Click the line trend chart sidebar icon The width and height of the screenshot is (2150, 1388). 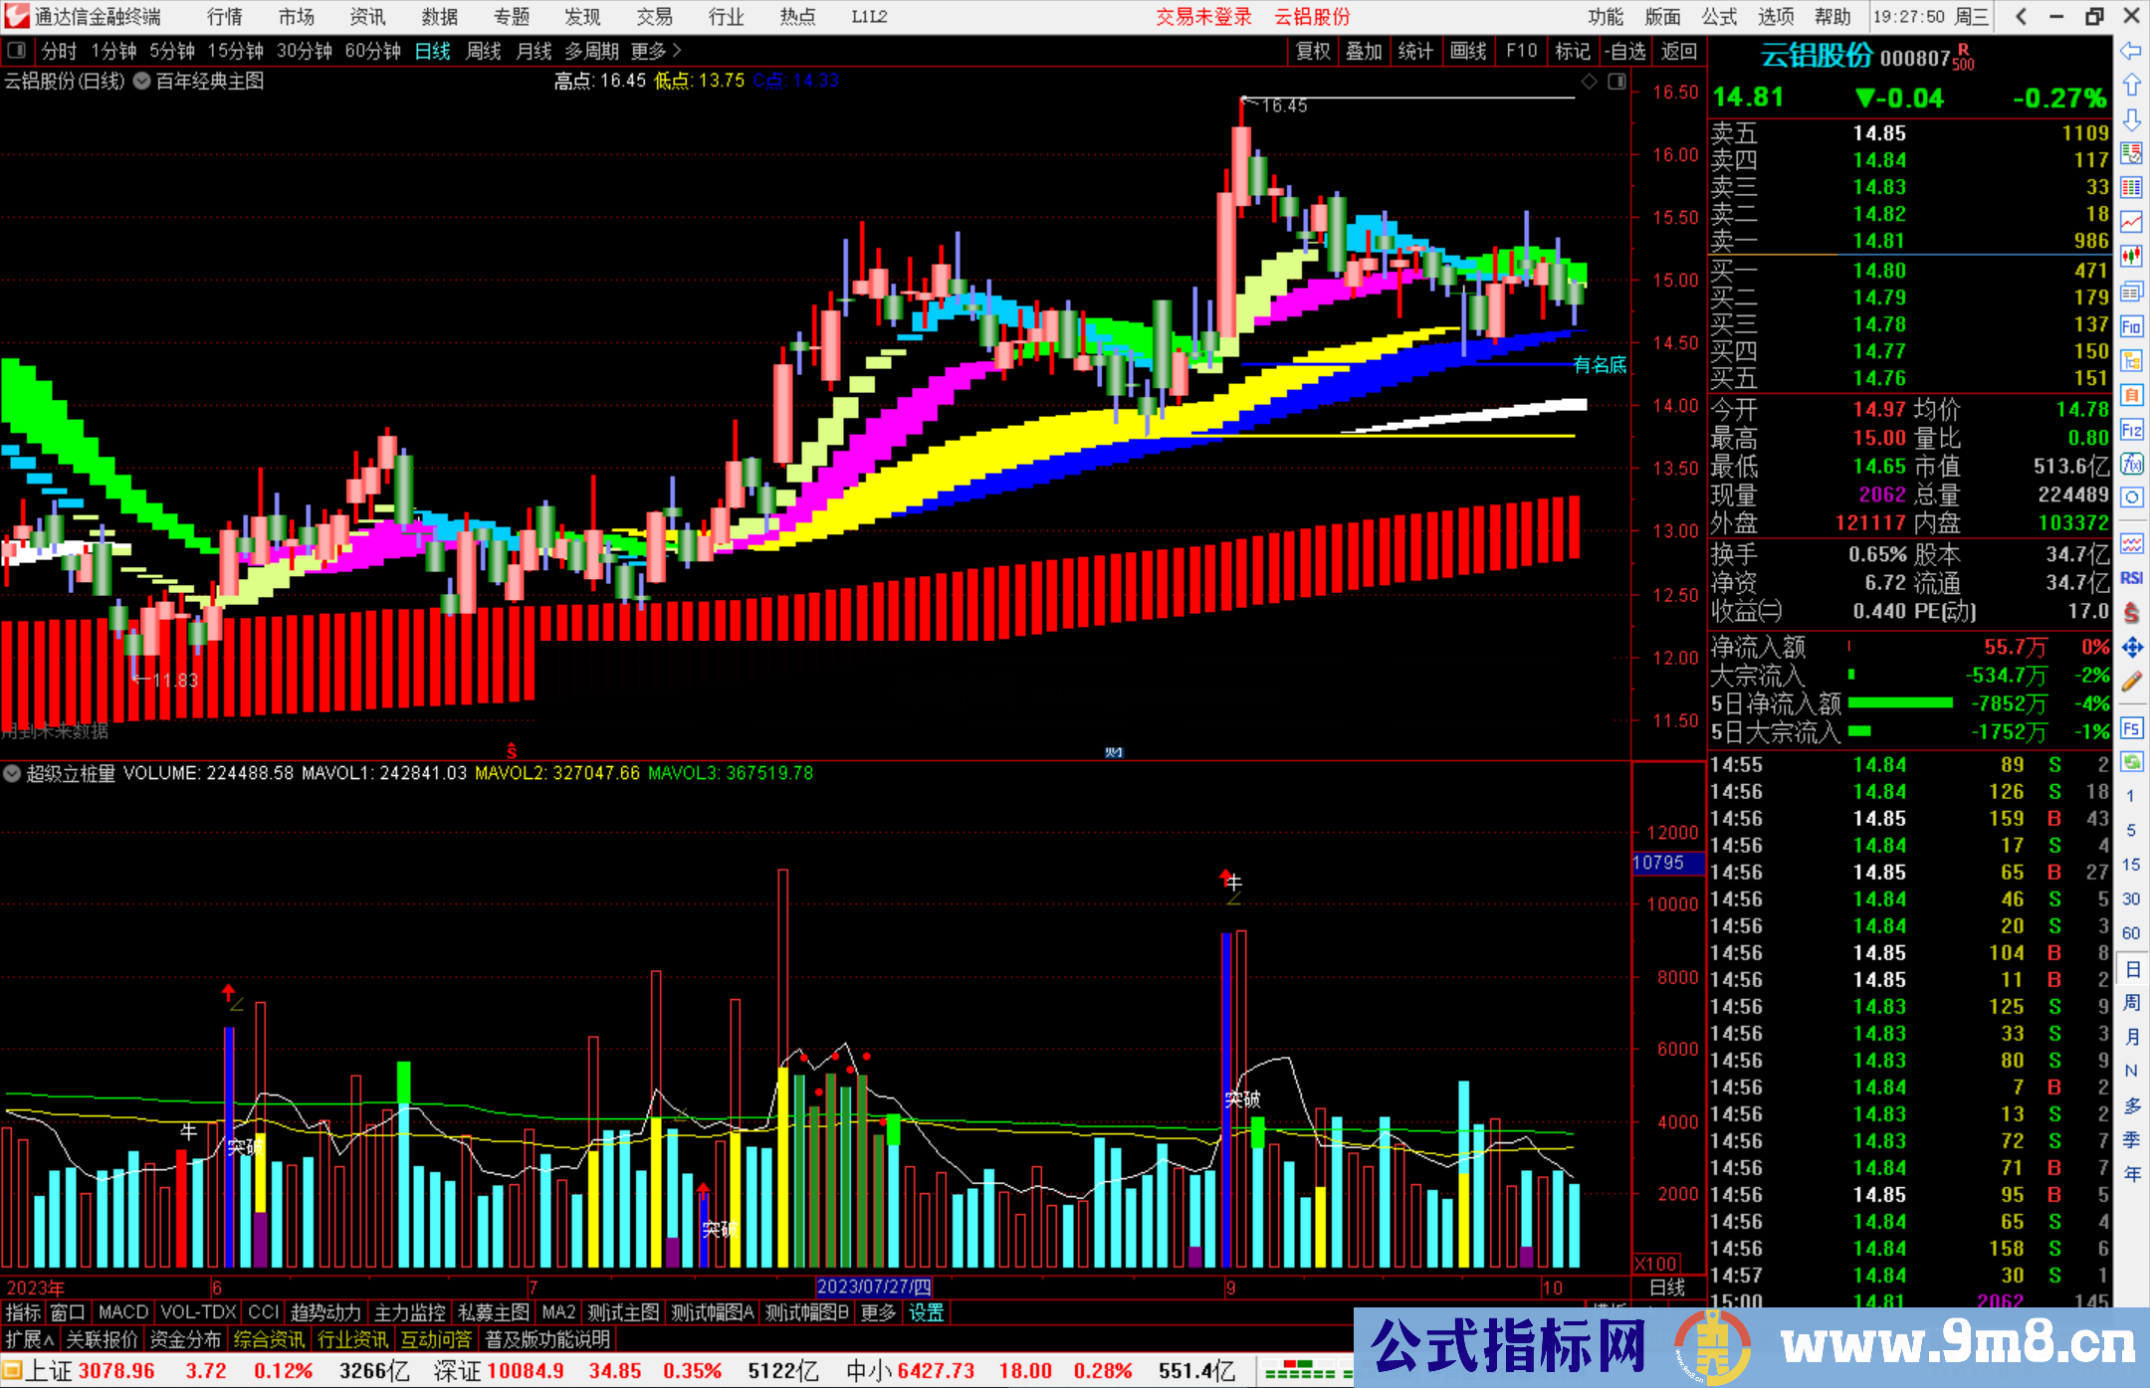click(x=2131, y=222)
